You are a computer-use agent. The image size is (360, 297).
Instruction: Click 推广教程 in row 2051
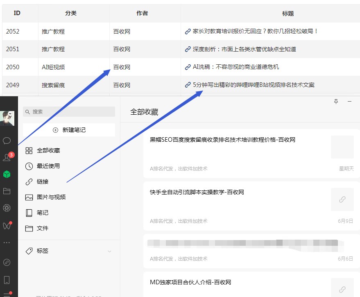click(53, 49)
